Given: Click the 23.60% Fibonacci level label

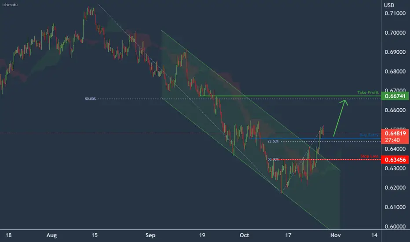Looking at the screenshot, I should (x=273, y=141).
